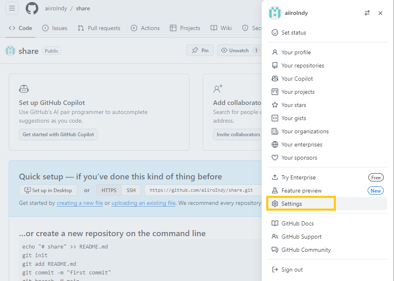Image resolution: width=394 pixels, height=281 pixels.
Task: Click Invite collaborators button
Action: tap(238, 135)
